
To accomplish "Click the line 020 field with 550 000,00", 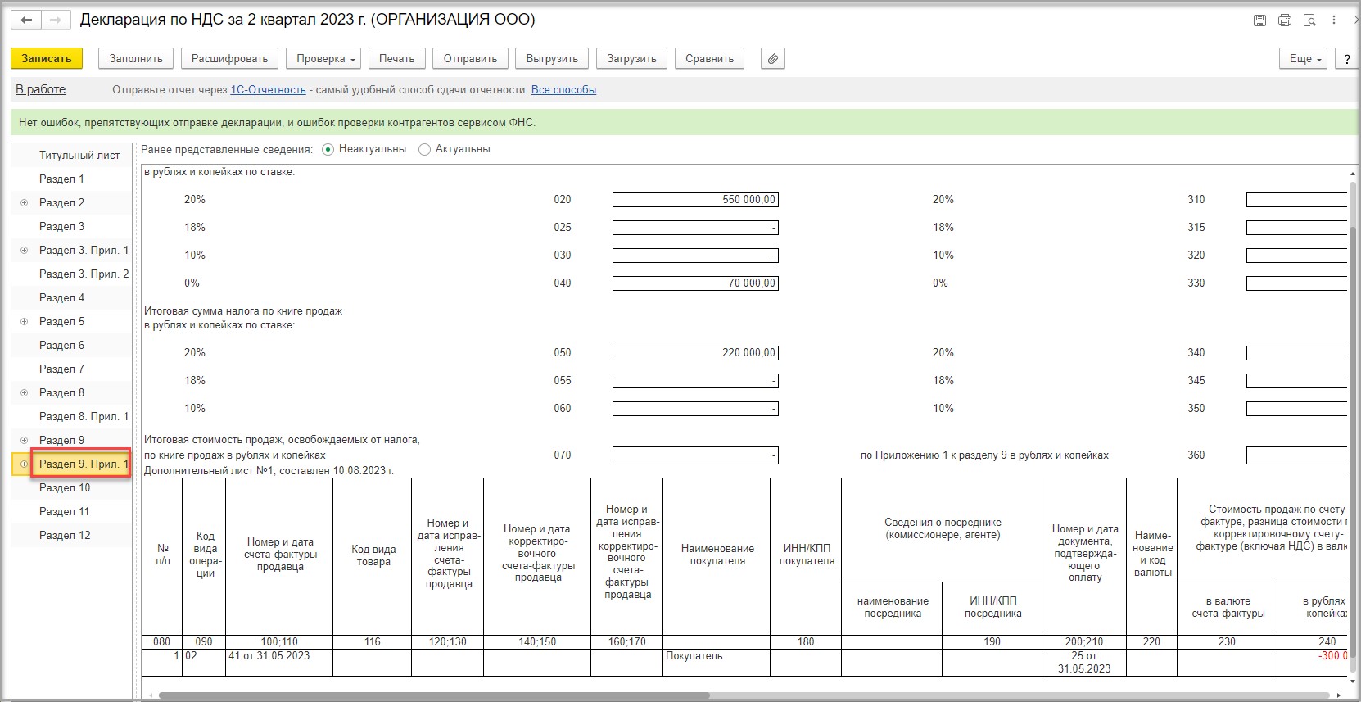I will pyautogui.click(x=695, y=200).
